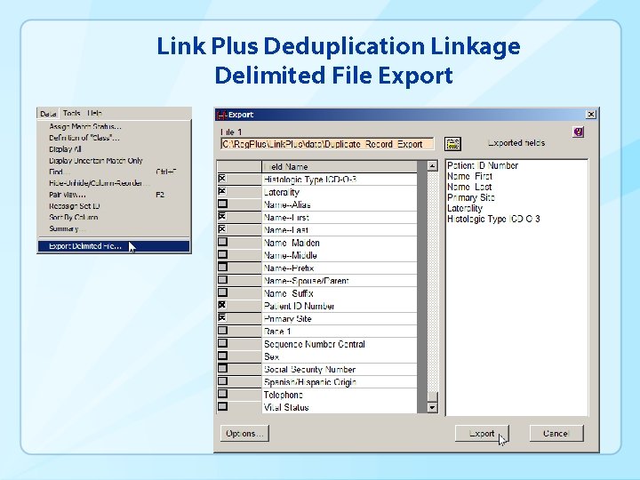Screen dimensions: 640x480
Task: Click the field list scroll up arrow
Action: tap(432, 165)
